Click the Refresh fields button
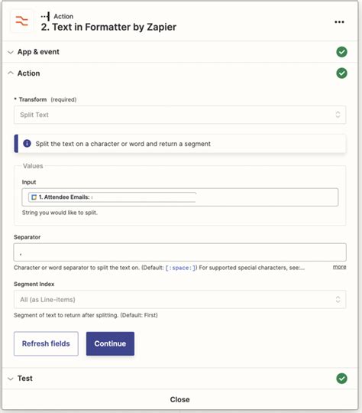The width and height of the screenshot is (362, 413). (46, 343)
